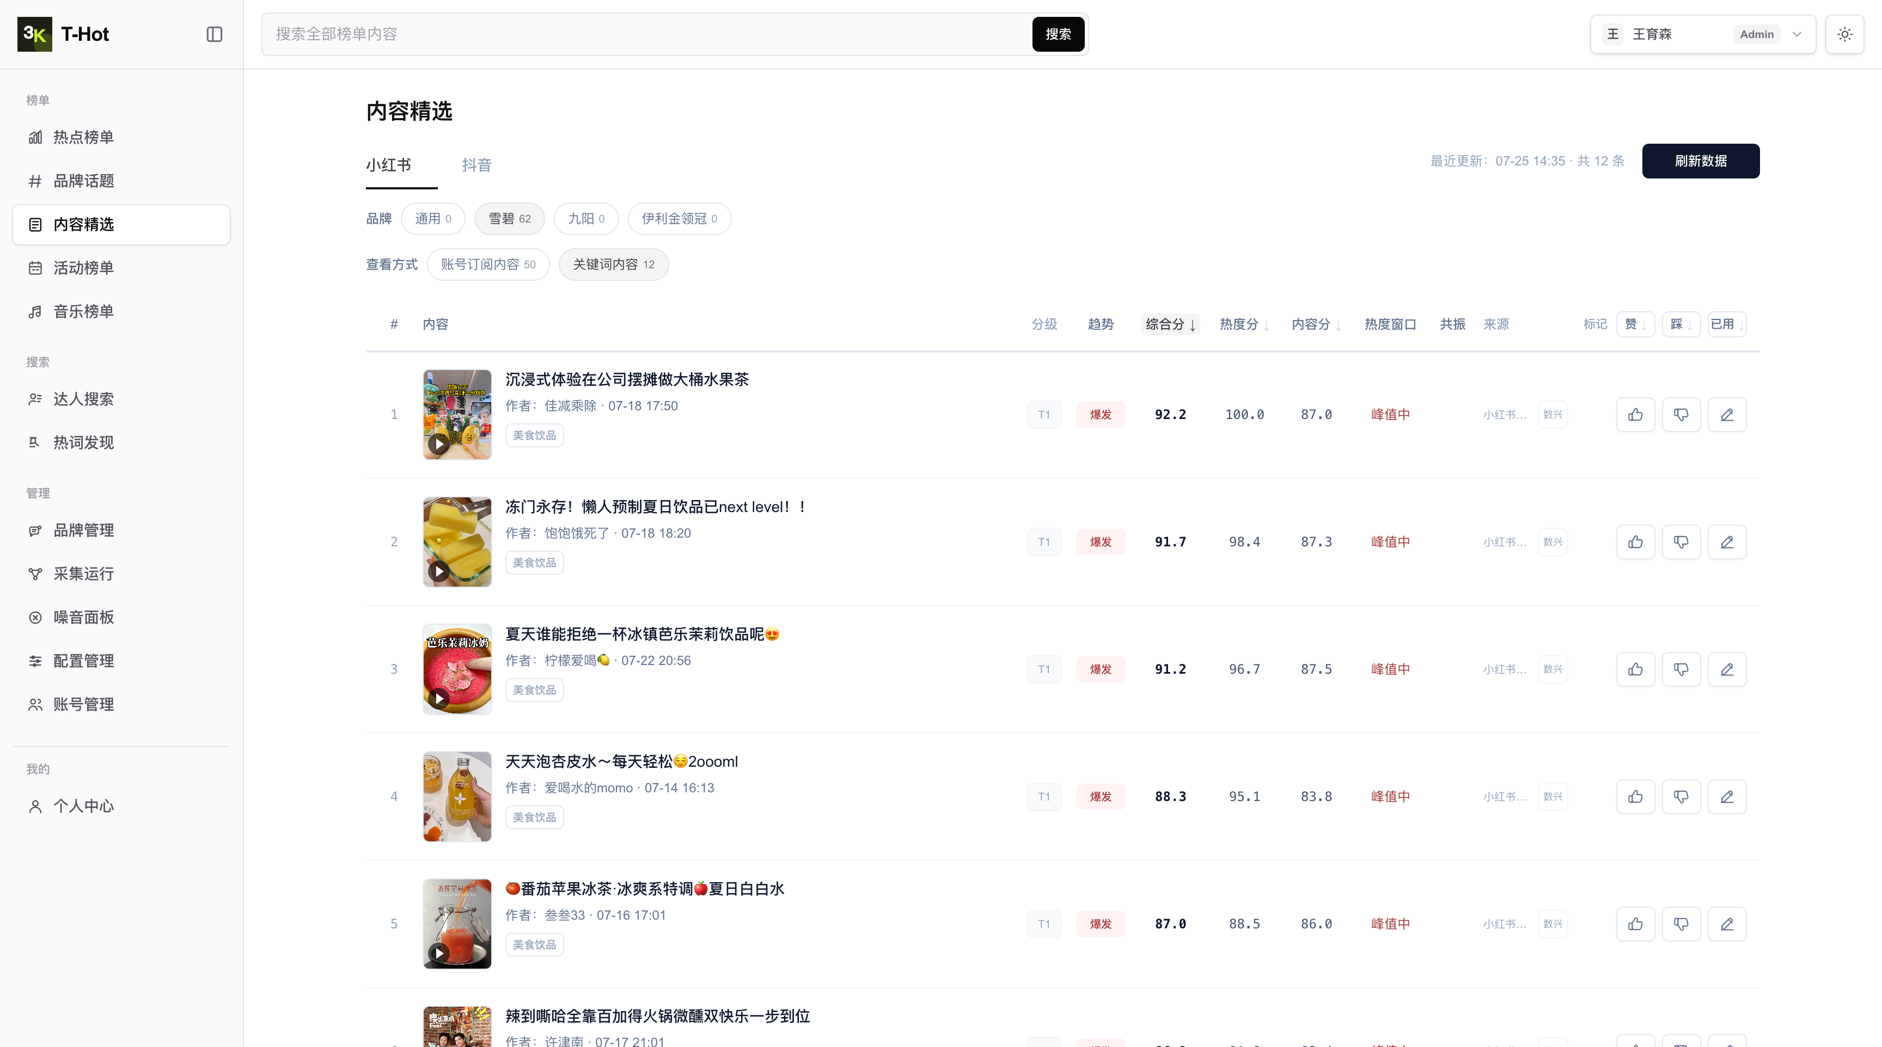Dislike the 沉浸式体验在公司摆摊 post with thumbs-down
1882x1047 pixels.
1681,415
